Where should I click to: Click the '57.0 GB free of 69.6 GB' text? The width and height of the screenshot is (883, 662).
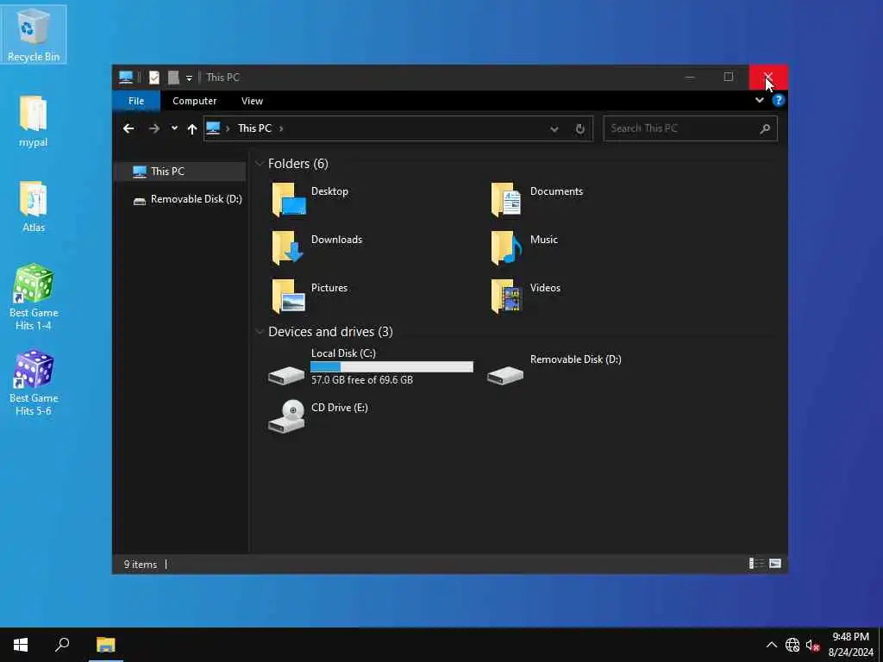361,380
